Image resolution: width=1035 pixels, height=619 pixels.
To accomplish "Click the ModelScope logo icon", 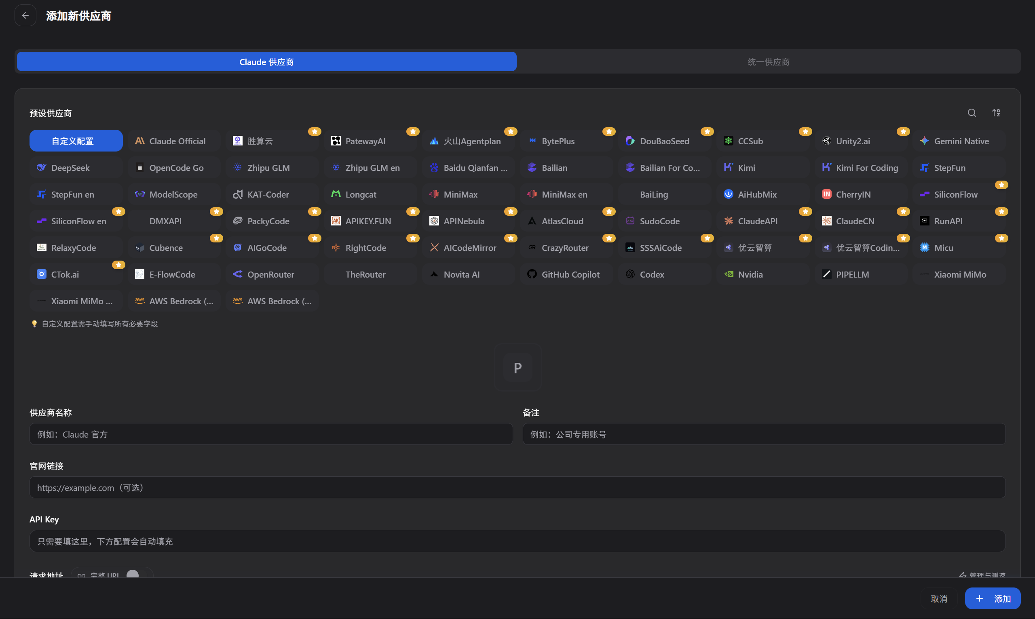I will click(140, 194).
